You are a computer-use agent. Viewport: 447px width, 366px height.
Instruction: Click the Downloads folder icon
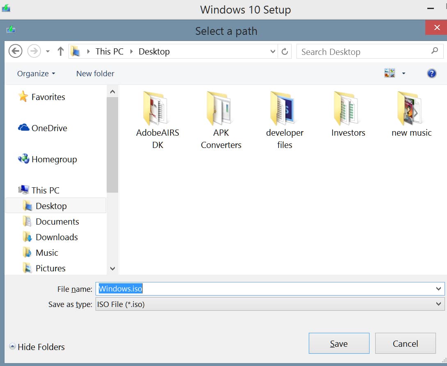click(x=27, y=237)
